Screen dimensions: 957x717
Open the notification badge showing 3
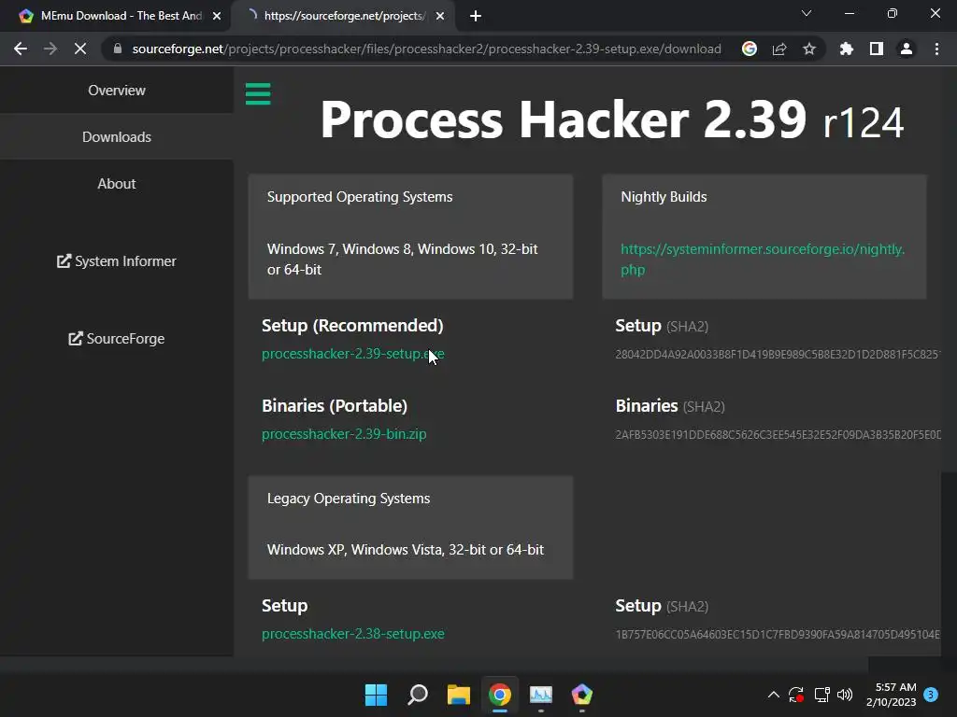point(931,695)
